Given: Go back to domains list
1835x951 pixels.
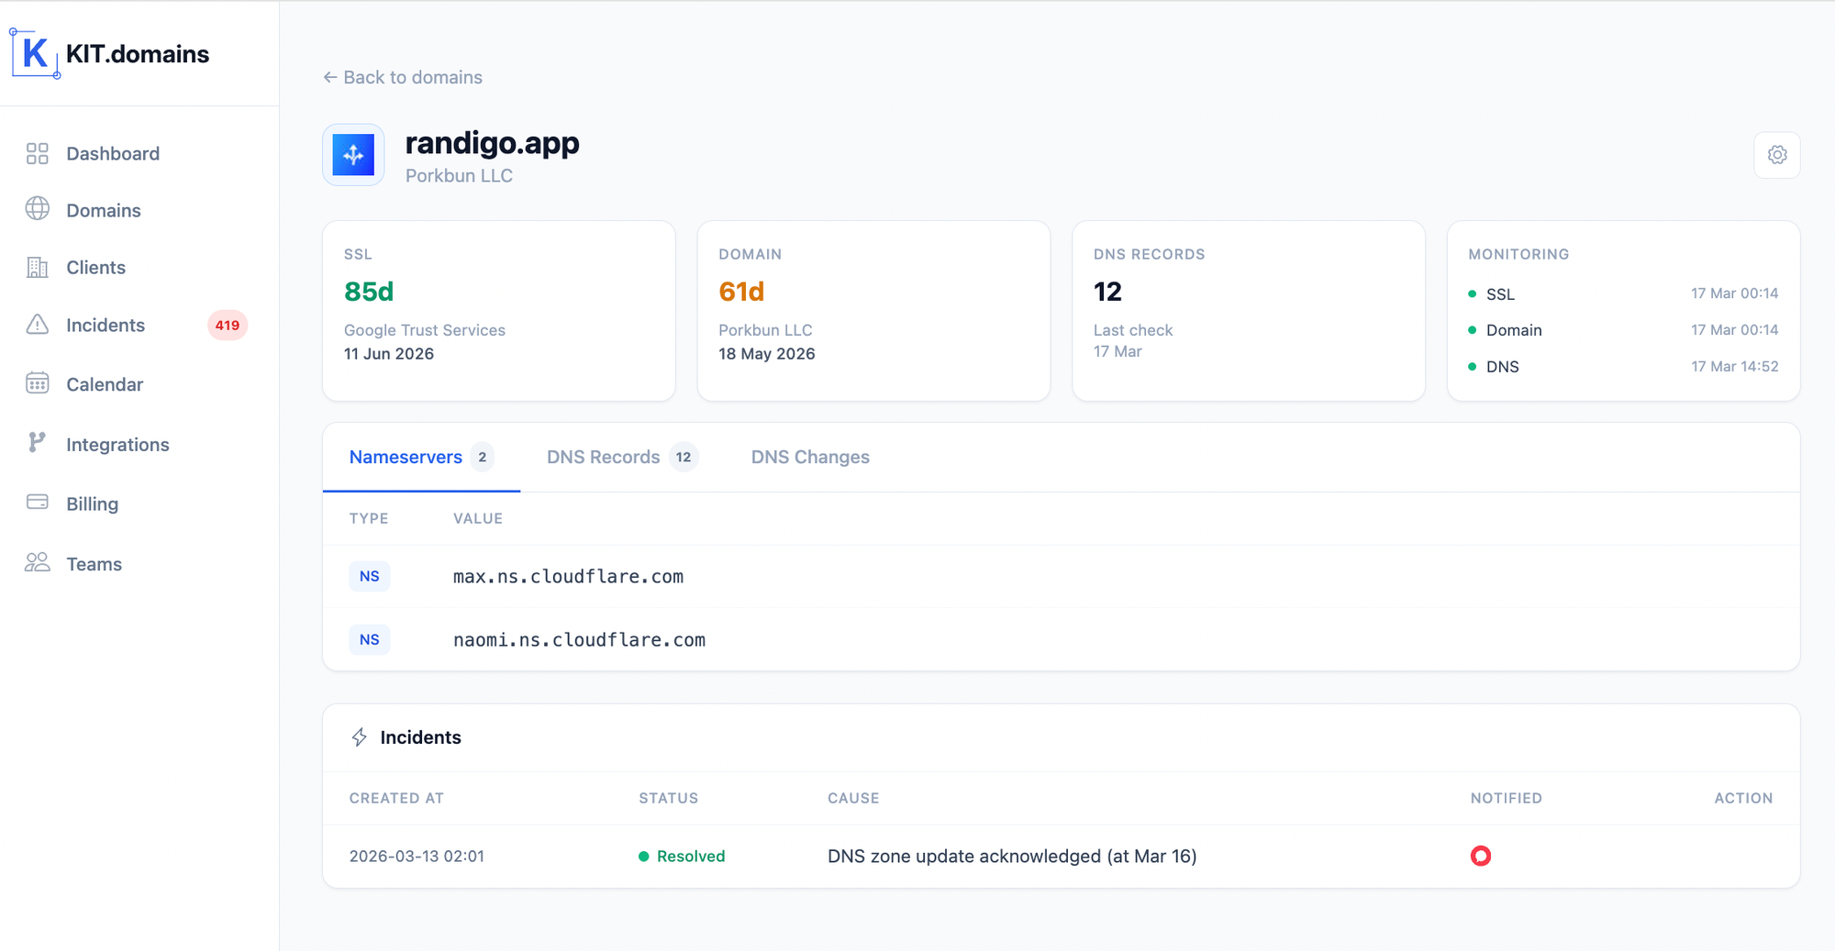Looking at the screenshot, I should point(402,77).
